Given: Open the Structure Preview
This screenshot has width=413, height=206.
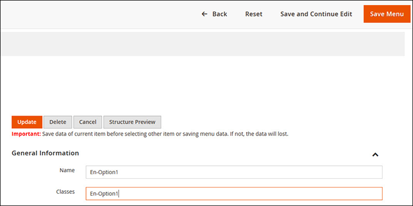Looking at the screenshot, I should [132, 122].
